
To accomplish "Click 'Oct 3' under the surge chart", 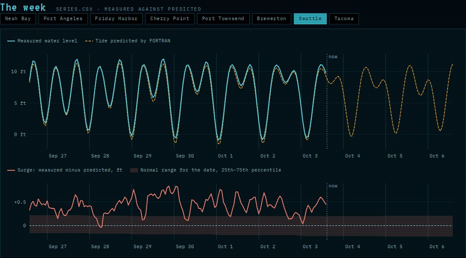I will point(310,247).
